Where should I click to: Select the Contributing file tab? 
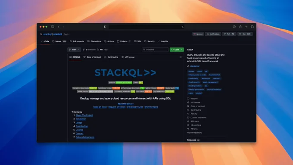(x=111, y=57)
